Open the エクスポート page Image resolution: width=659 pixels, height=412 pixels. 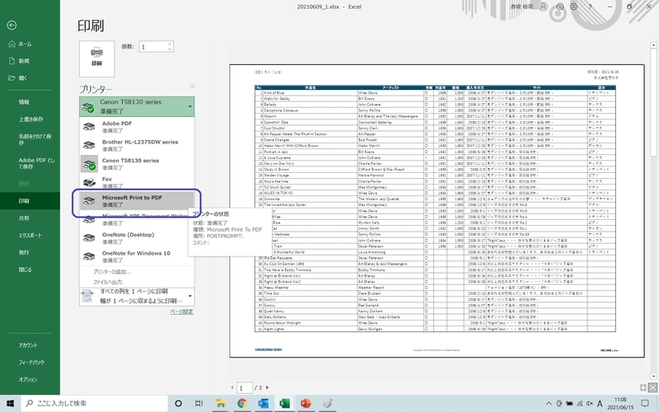point(30,236)
